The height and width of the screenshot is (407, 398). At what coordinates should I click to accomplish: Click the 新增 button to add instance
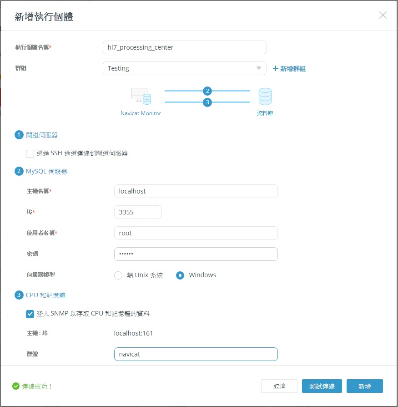point(364,386)
